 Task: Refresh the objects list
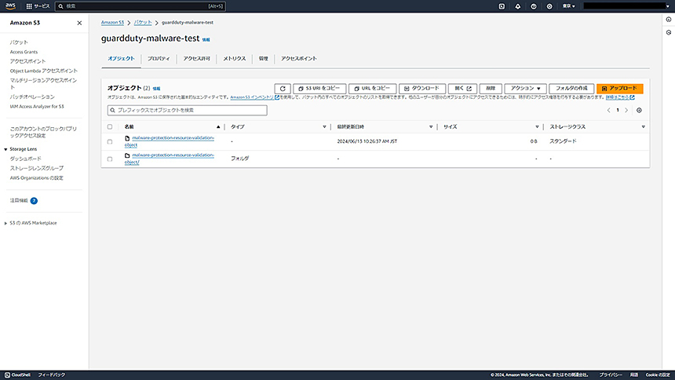pos(283,88)
